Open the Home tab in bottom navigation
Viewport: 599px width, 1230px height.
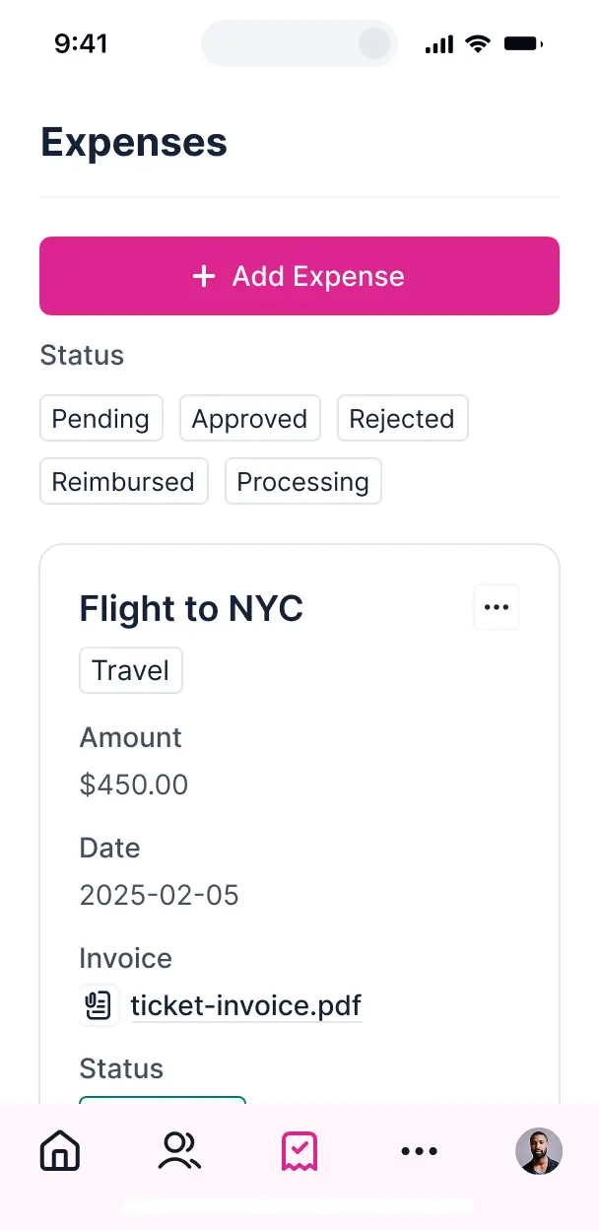pos(59,1151)
